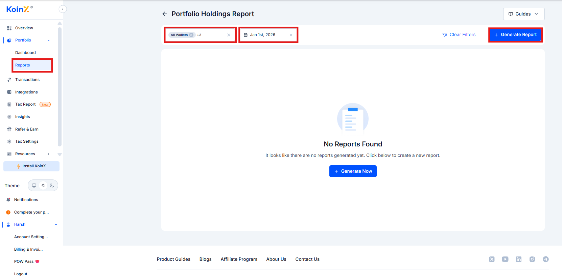Click the Integrations wallet icon
Image resolution: width=562 pixels, height=279 pixels.
9,92
